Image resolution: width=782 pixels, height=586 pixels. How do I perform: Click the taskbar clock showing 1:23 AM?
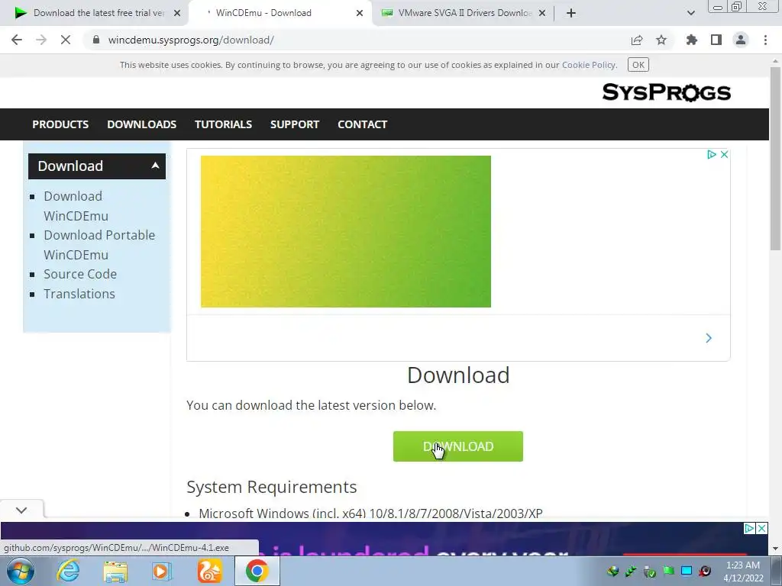pos(743,572)
